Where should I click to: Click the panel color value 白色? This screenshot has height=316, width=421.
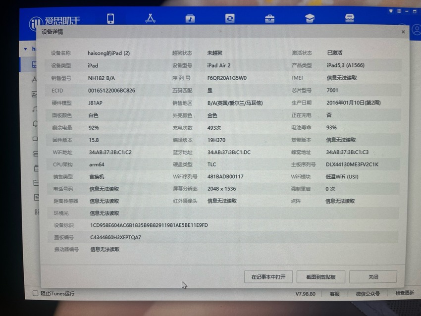94,115
